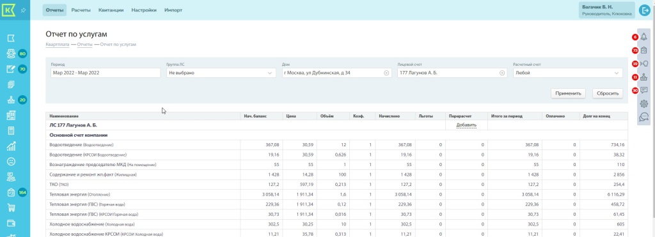Open the people icon with badge 80
Image resolution: width=655 pixels, height=237 pixels.
click(12, 54)
